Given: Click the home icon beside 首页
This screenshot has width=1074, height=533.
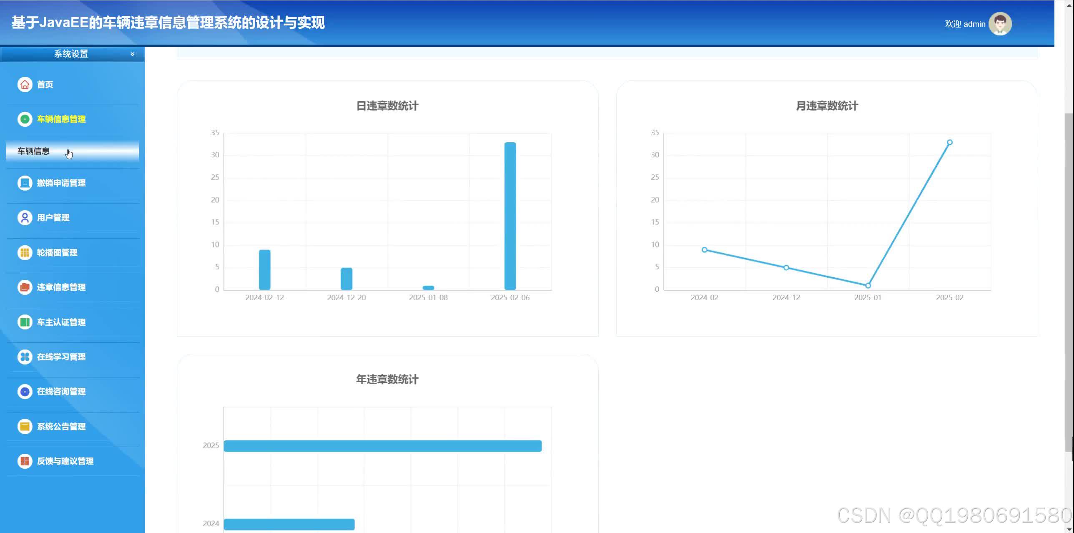Looking at the screenshot, I should point(25,85).
